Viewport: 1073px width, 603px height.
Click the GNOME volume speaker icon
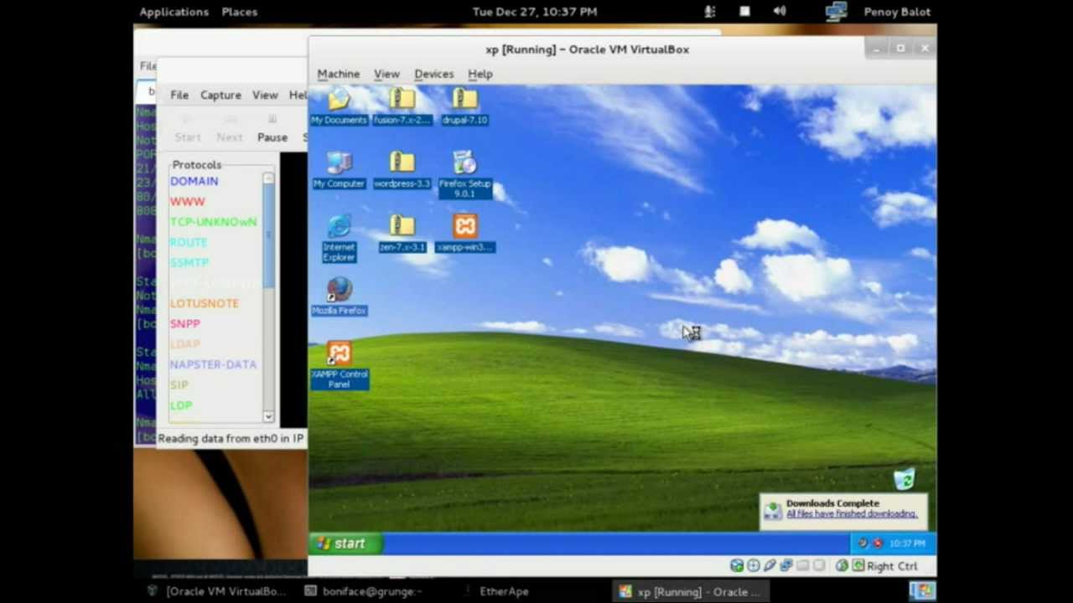(x=779, y=12)
